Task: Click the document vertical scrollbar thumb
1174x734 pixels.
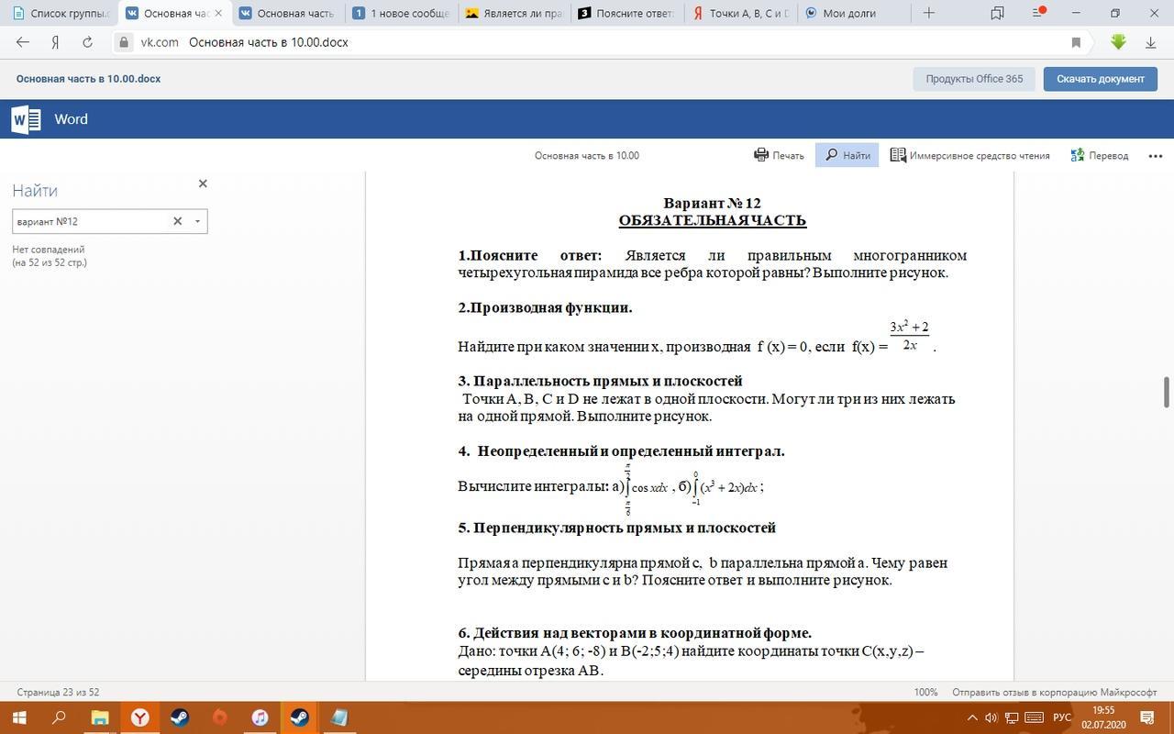Action: [x=1167, y=392]
